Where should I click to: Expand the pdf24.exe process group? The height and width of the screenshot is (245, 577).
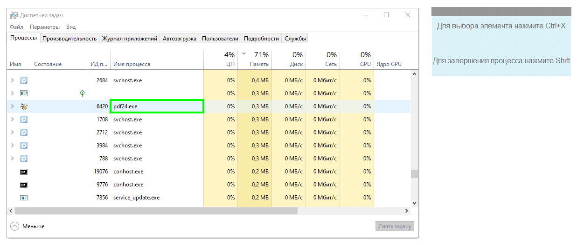pyautogui.click(x=13, y=106)
